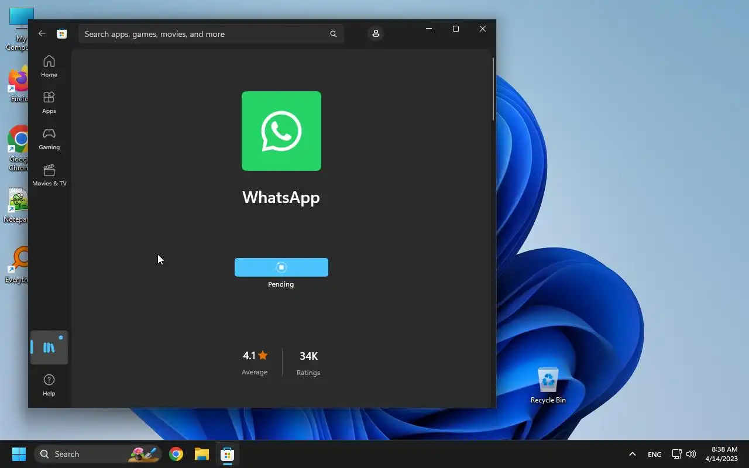Viewport: 749px width, 468px height.
Task: Open Google Chrome from the taskbar
Action: tap(176, 454)
